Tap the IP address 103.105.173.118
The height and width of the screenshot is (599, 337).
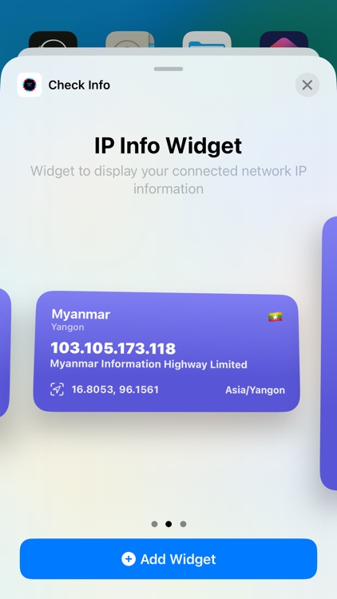[113, 348]
